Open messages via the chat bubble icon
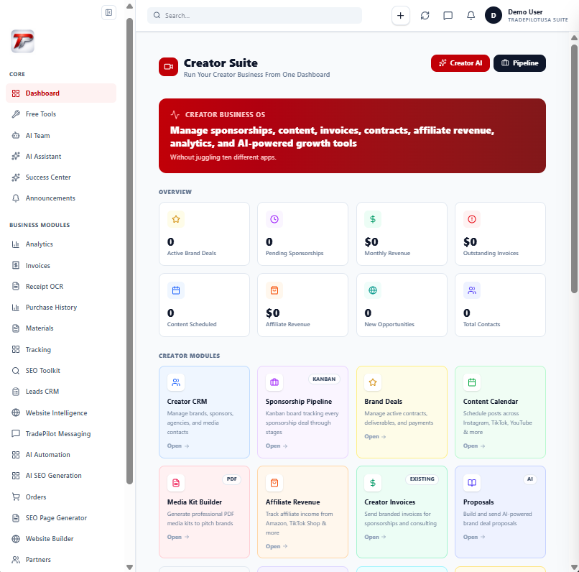The height and width of the screenshot is (572, 579). [448, 16]
